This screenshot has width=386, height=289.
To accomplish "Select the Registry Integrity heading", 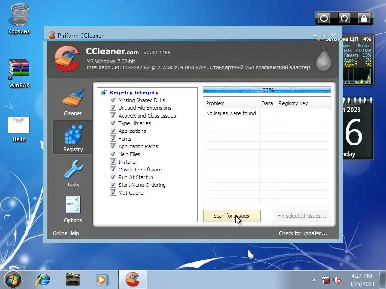I will 134,92.
